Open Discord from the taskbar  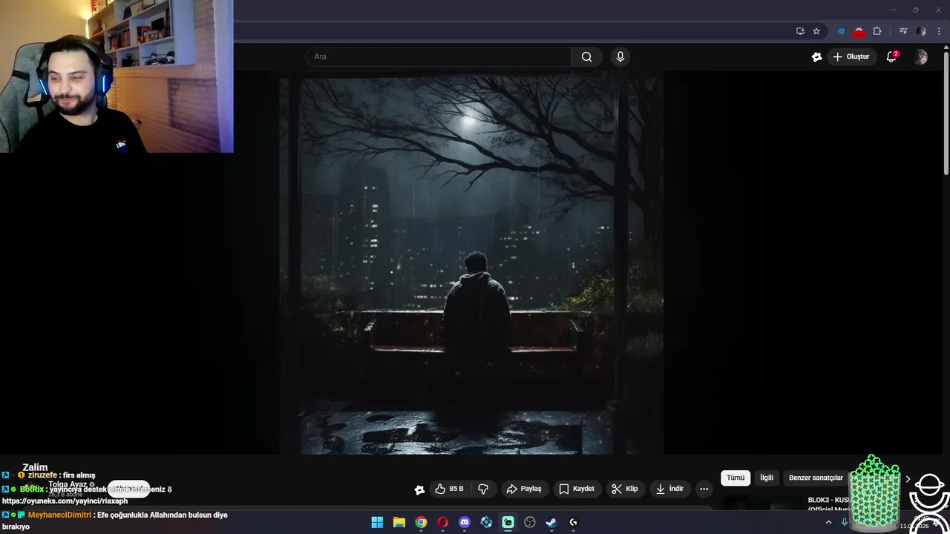tap(465, 522)
